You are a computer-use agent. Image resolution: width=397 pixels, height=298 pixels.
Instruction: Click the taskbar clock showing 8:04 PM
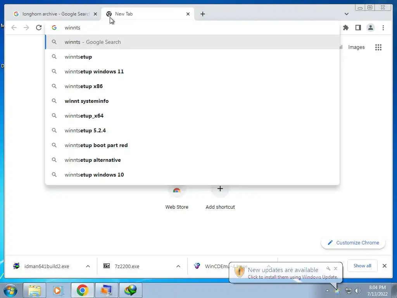tap(377, 291)
